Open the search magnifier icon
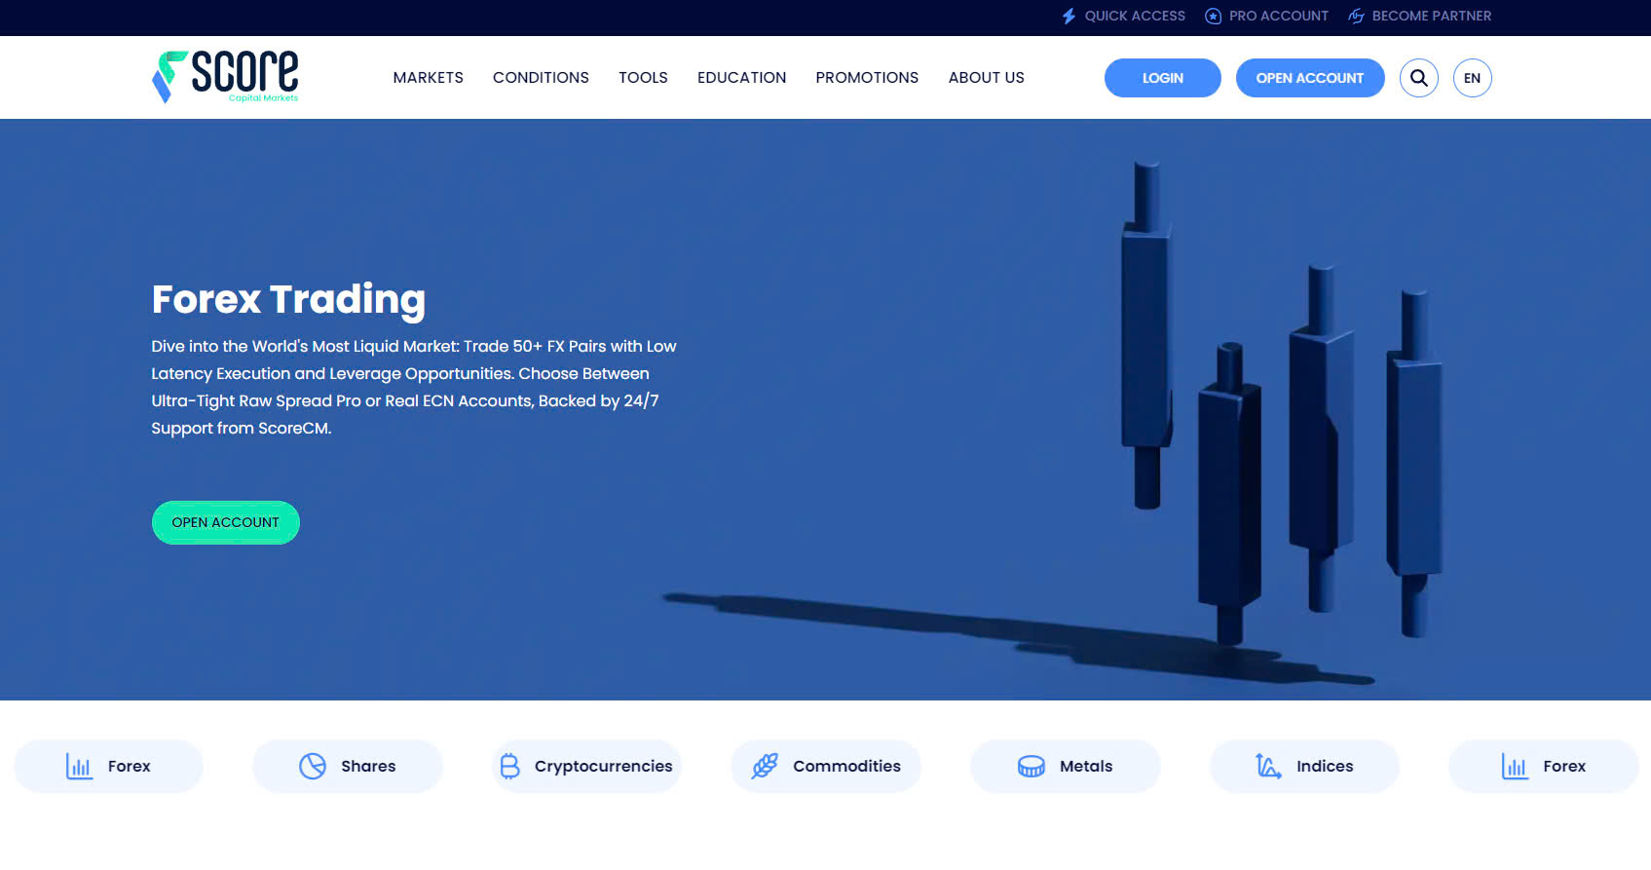This screenshot has height=870, width=1651. tap(1419, 78)
